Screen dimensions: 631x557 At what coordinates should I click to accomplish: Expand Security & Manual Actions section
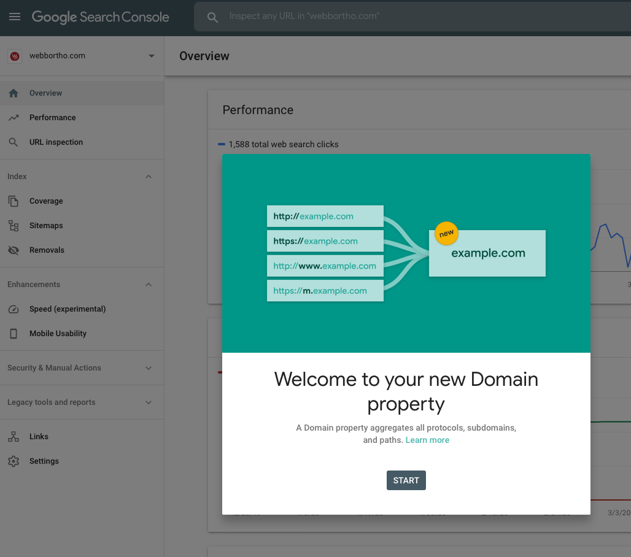(148, 368)
